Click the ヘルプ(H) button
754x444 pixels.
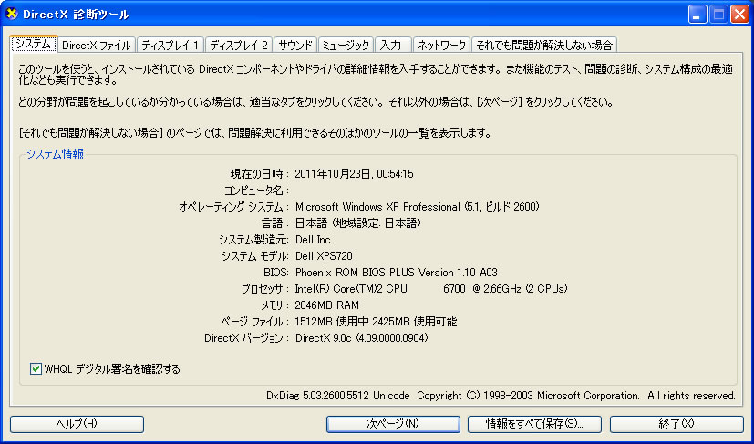(77, 424)
